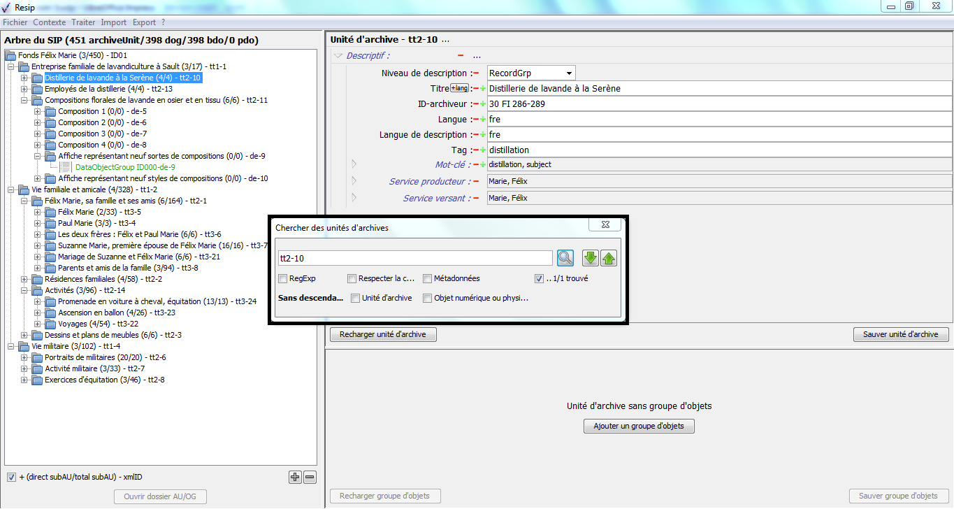Screen dimensions: 954x509
Task: Click the magnifying glass search button
Action: (565, 258)
